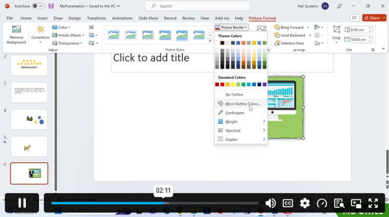This screenshot has height=217, width=389.
Task: Expand the Picture Styles gallery arrow
Action: pos(210,41)
